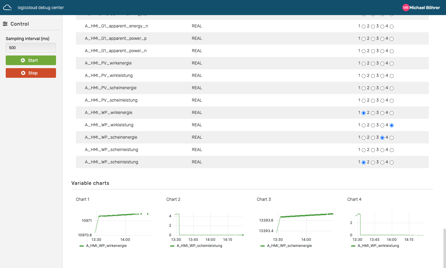The height and width of the screenshot is (268, 446).
Task: Toggle the A_HMI_WP_wirkenergie legend marker in Chart 1
Action: (82, 246)
